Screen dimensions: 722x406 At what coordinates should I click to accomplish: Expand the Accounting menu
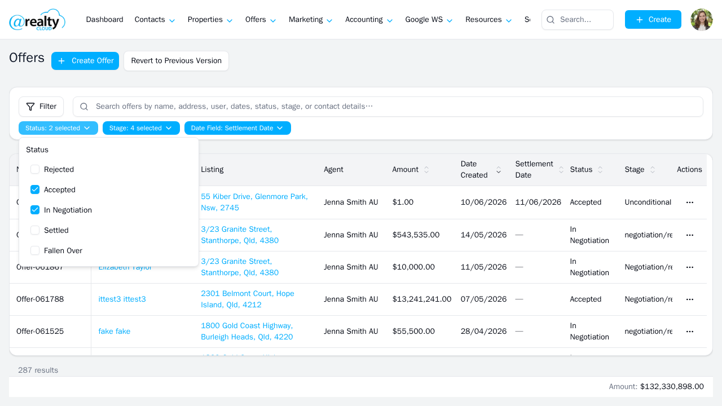[369, 20]
